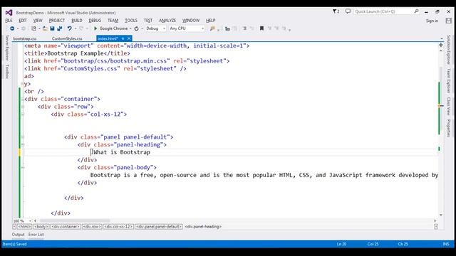Click the New Project toolbar icon
Viewport: 456px width, 256px height.
(33, 28)
